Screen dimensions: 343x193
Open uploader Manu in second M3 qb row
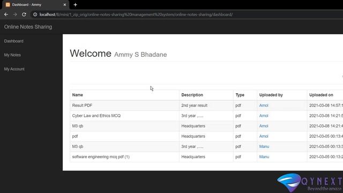click(264, 146)
